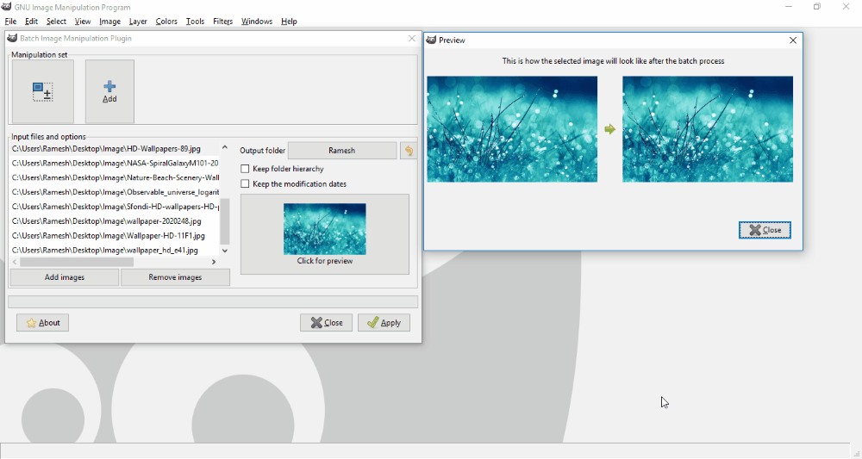Select Wallpaper-HD-11F1.jpg in the list

[x=115, y=236]
